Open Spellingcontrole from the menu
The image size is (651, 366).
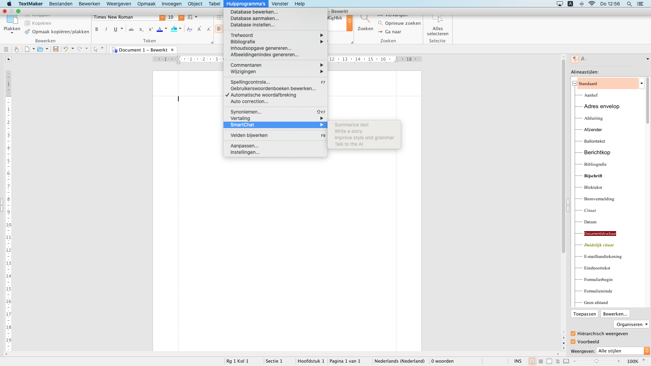point(250,82)
